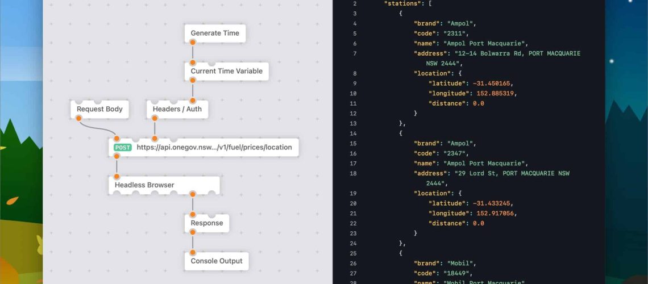Click the output port under Generate Time

[x=193, y=43]
